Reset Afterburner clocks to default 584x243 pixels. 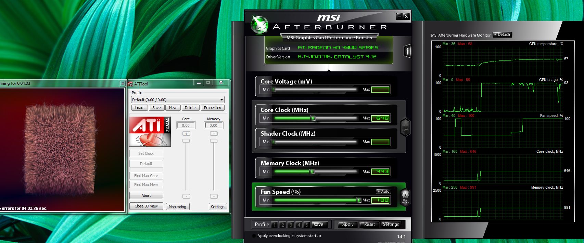click(x=369, y=225)
